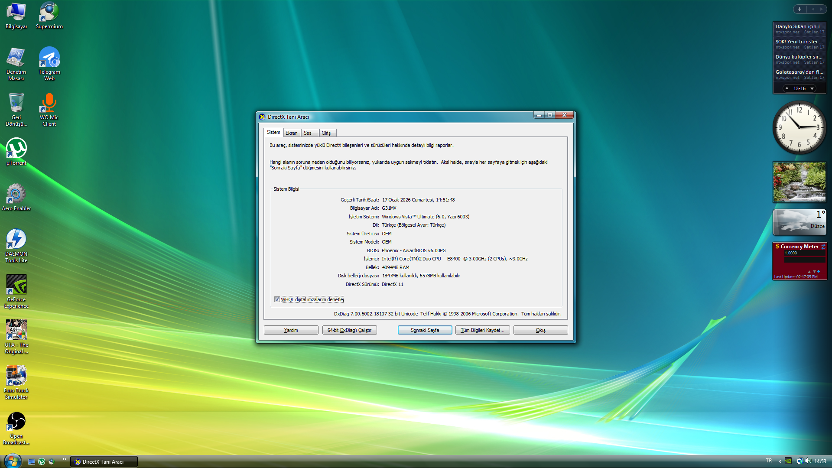Add a gadget with sidebar plus button
The height and width of the screenshot is (468, 832).
pos(799,9)
